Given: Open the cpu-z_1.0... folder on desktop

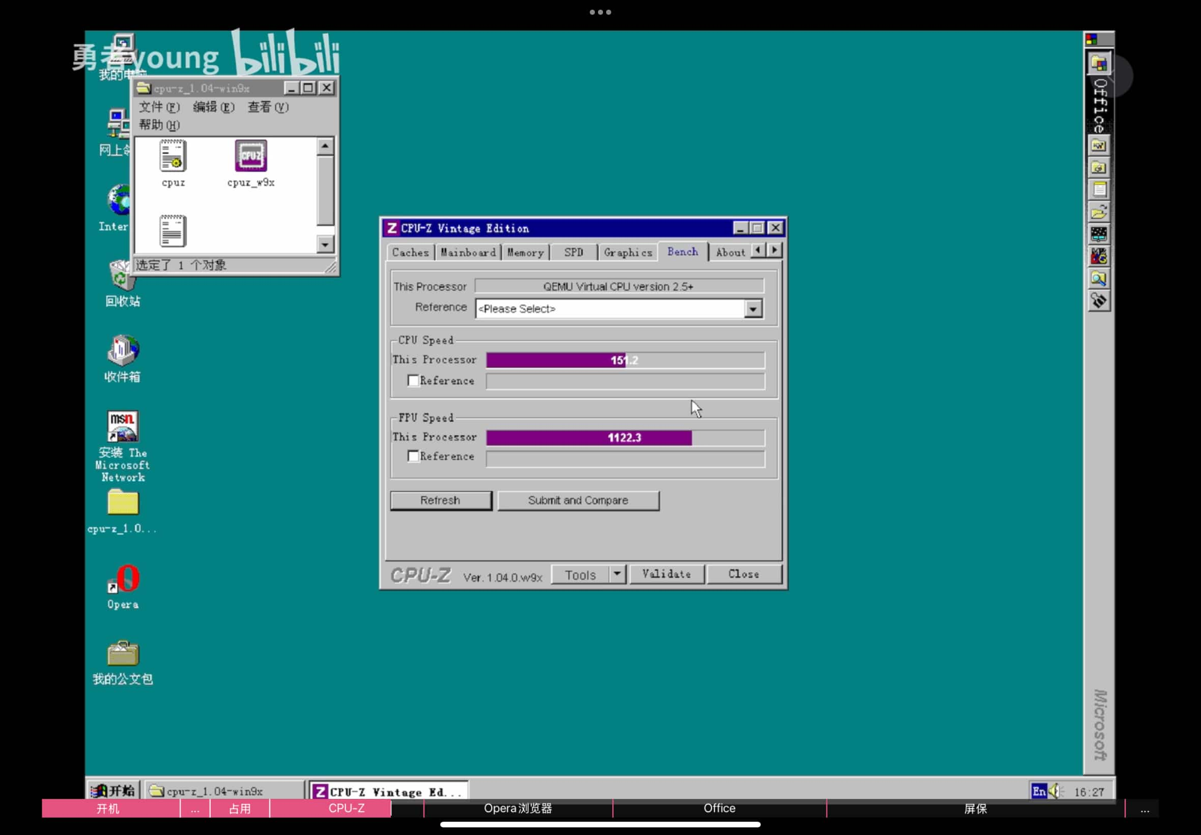Looking at the screenshot, I should coord(123,503).
